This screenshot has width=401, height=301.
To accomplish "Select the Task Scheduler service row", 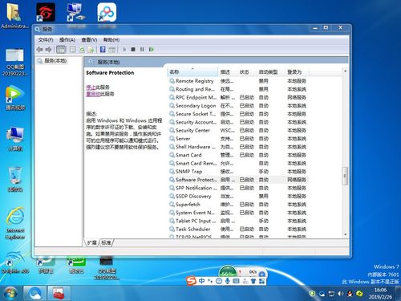I will coord(238,229).
